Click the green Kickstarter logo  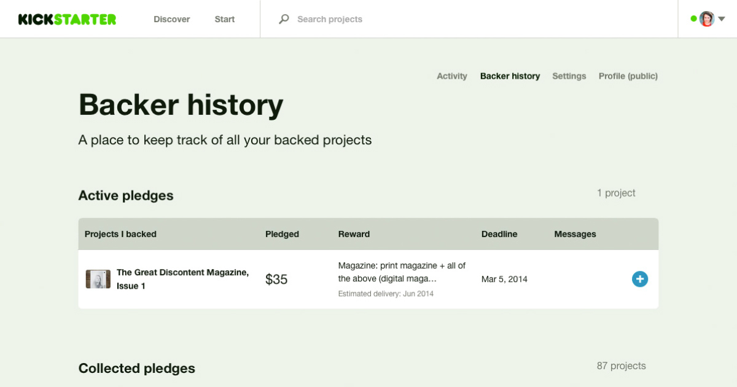point(66,19)
